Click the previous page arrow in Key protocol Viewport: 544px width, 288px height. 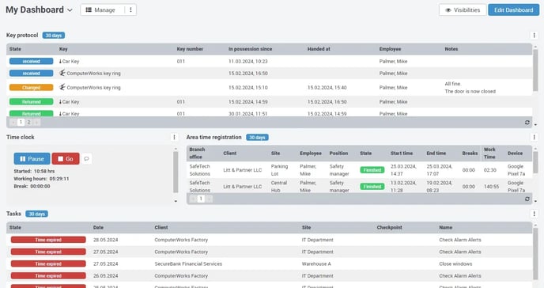click(x=13, y=122)
